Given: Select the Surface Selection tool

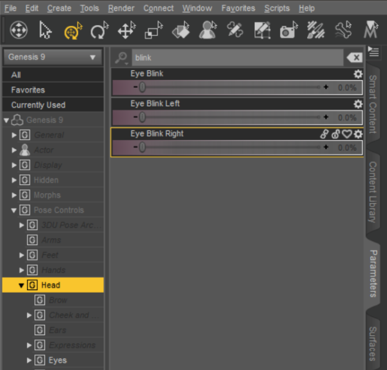Looking at the screenshot, I should tap(181, 30).
